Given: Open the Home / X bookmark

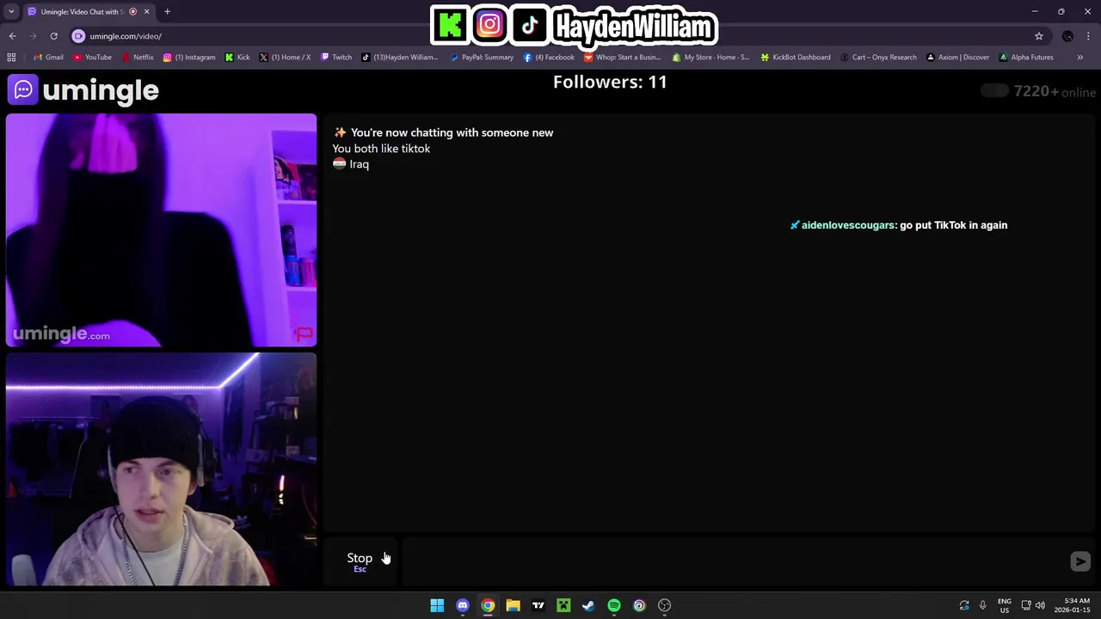Looking at the screenshot, I should point(285,58).
